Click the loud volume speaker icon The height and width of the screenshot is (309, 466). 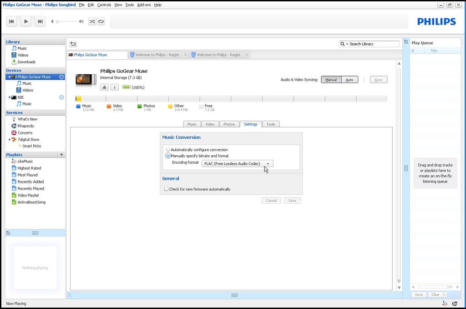[81, 21]
